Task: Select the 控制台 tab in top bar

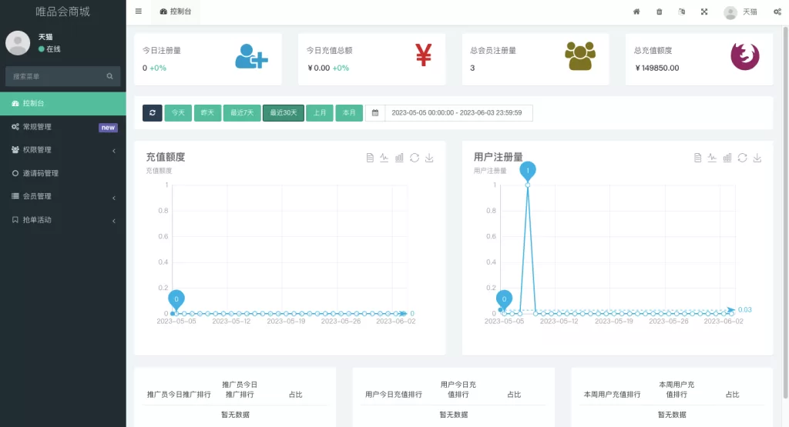Action: 176,12
